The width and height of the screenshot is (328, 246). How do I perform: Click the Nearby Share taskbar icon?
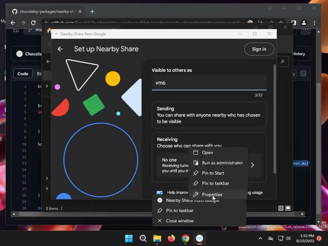[200, 238]
